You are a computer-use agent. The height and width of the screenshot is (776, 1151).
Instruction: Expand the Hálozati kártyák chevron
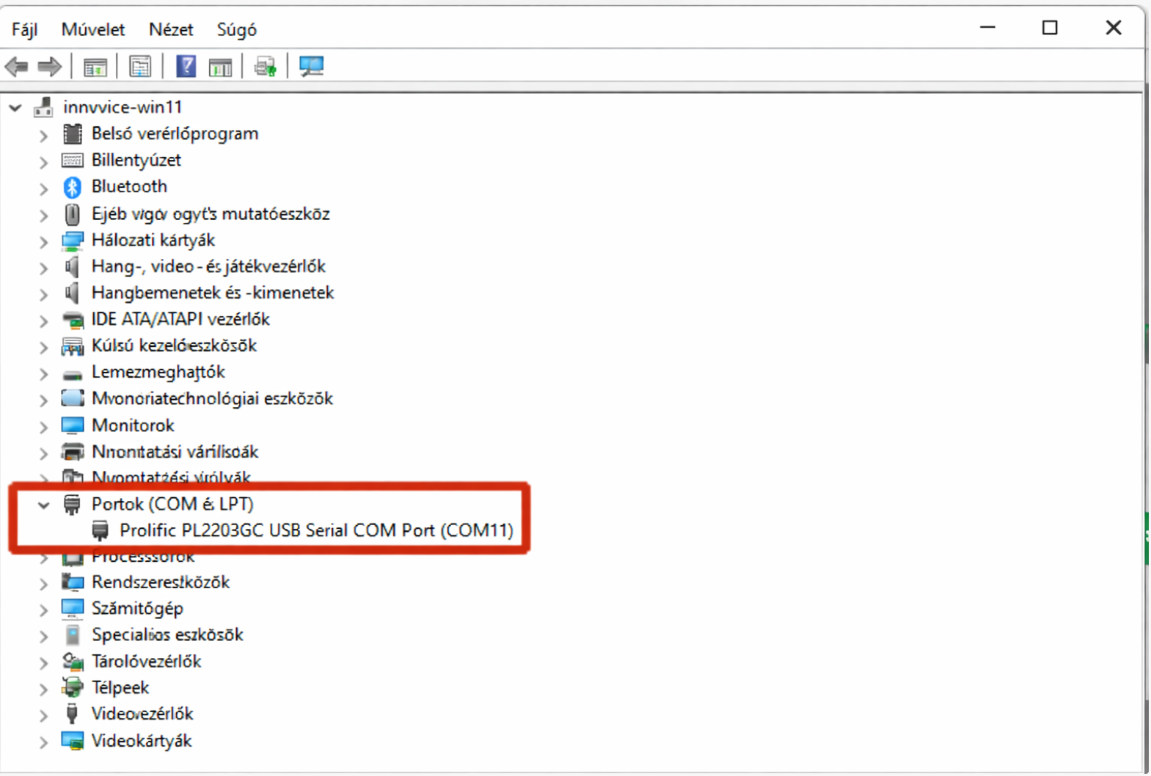point(44,241)
